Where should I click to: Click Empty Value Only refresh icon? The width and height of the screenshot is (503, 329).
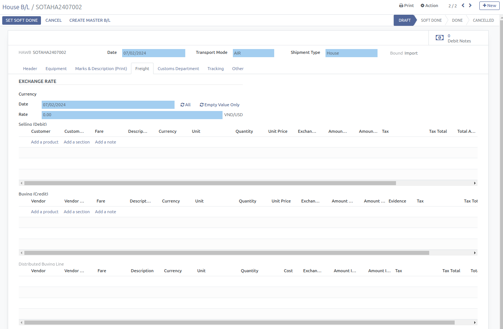[201, 105]
